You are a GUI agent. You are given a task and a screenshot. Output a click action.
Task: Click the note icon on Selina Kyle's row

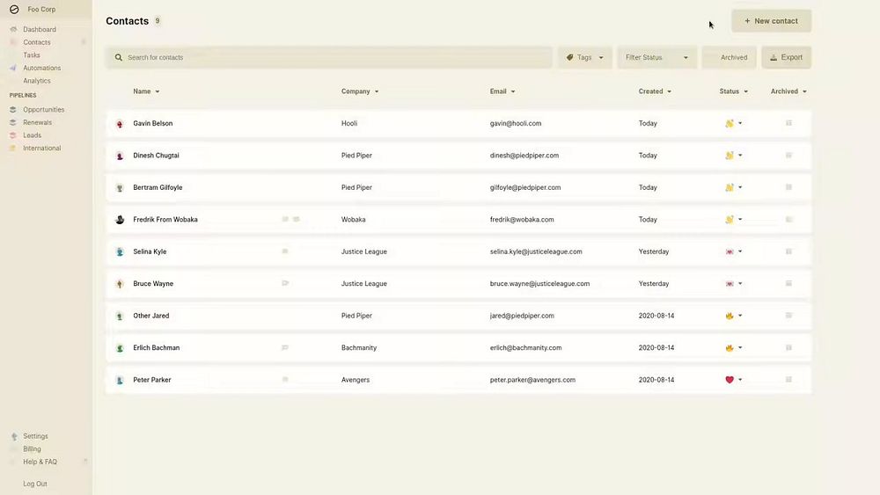tap(285, 251)
